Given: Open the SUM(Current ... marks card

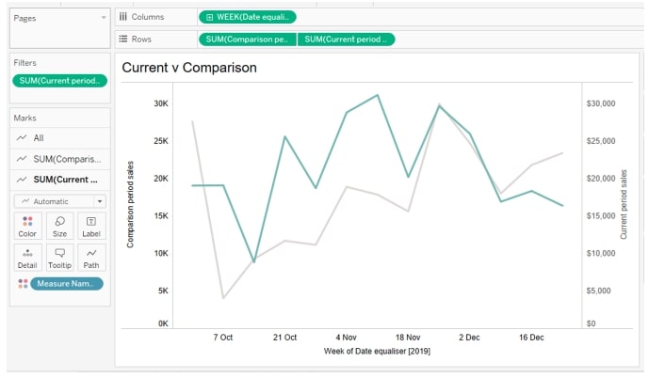Looking at the screenshot, I should [x=60, y=180].
